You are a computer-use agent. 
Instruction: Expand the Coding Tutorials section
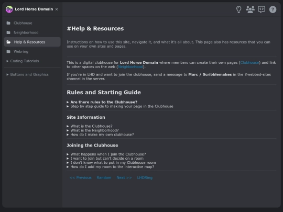pos(23,61)
